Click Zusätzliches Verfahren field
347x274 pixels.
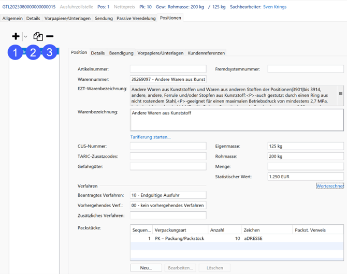tap(168, 215)
